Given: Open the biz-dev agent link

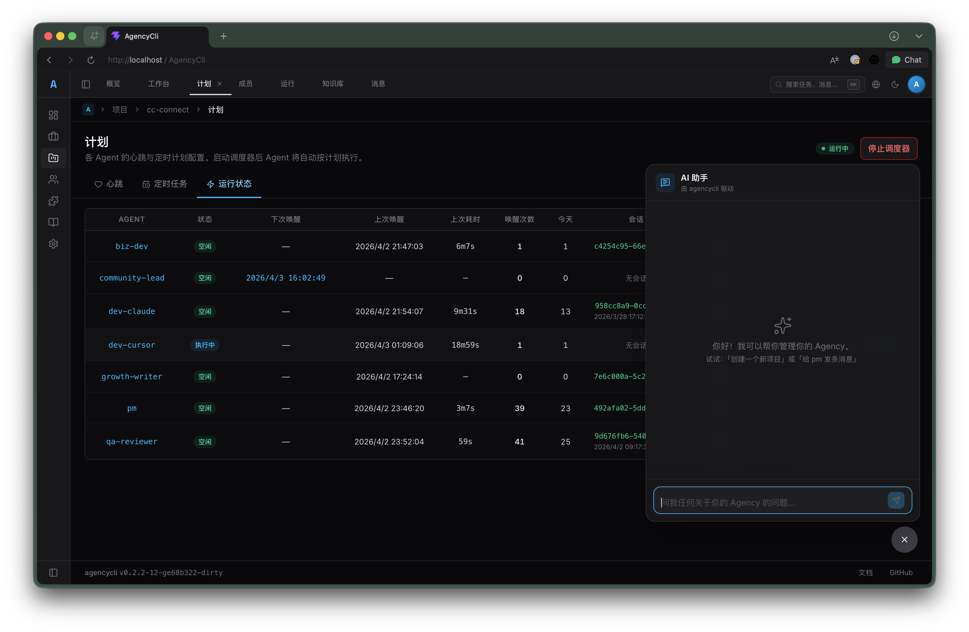Looking at the screenshot, I should tap(132, 246).
